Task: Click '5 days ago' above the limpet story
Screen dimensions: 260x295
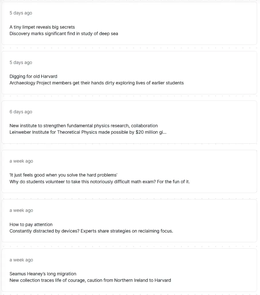Action: coord(21,13)
